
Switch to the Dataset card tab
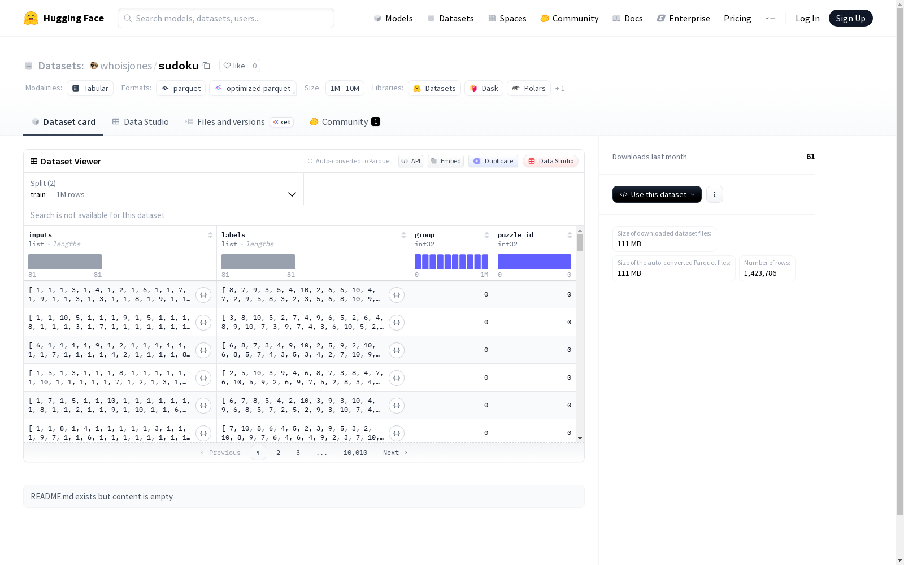(x=63, y=122)
